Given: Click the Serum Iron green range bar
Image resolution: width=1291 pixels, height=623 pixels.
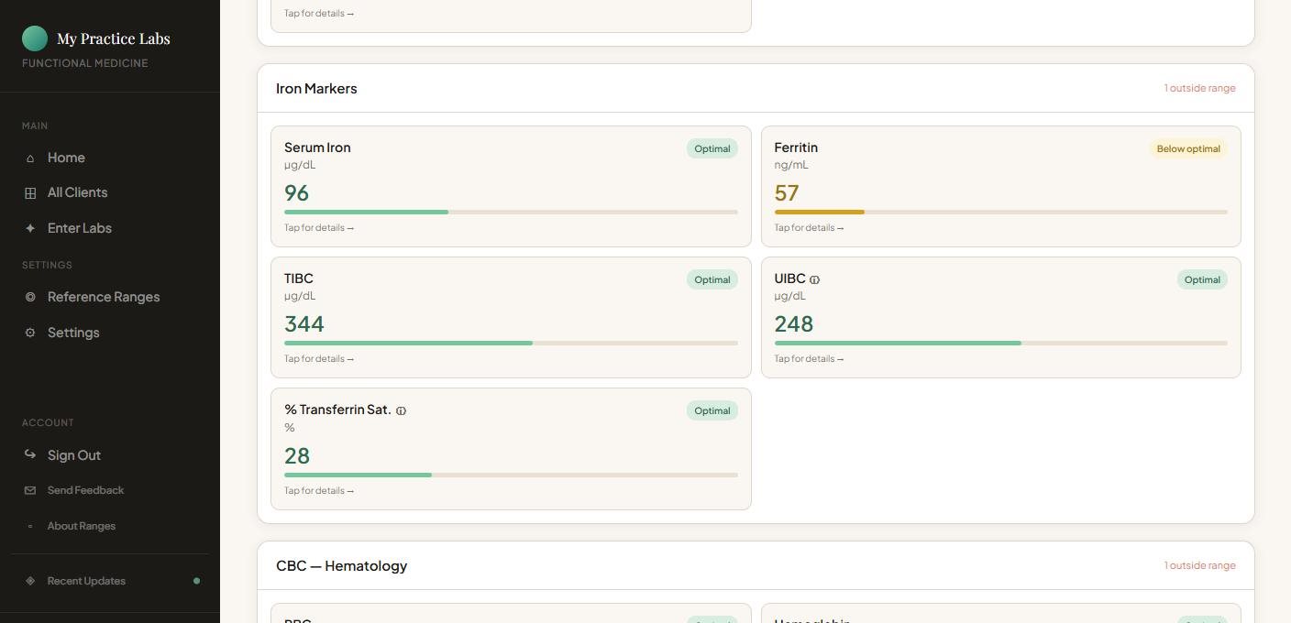Looking at the screenshot, I should pos(511,213).
